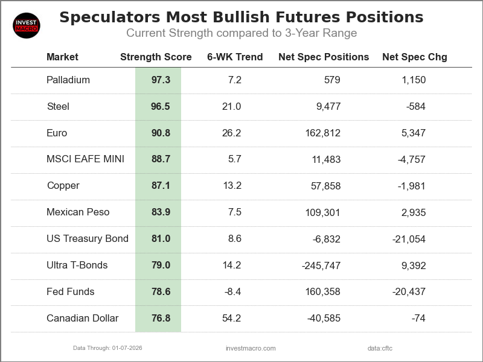Viewport: 483px width, 362px height.
Task: Select the Net Spec Chg header
Action: 415,57
